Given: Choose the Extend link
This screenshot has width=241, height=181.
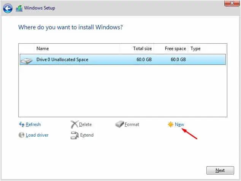Looking at the screenshot, I should [x=87, y=135].
